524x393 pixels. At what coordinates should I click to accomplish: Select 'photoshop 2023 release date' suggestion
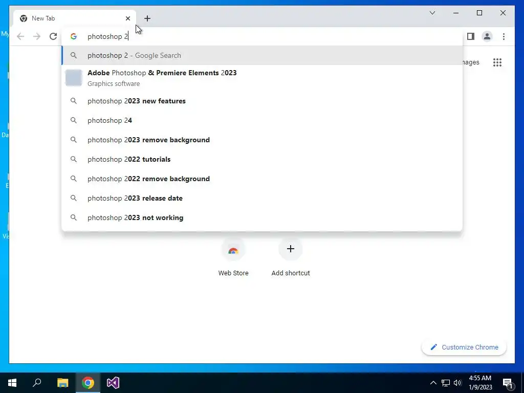[263, 198]
